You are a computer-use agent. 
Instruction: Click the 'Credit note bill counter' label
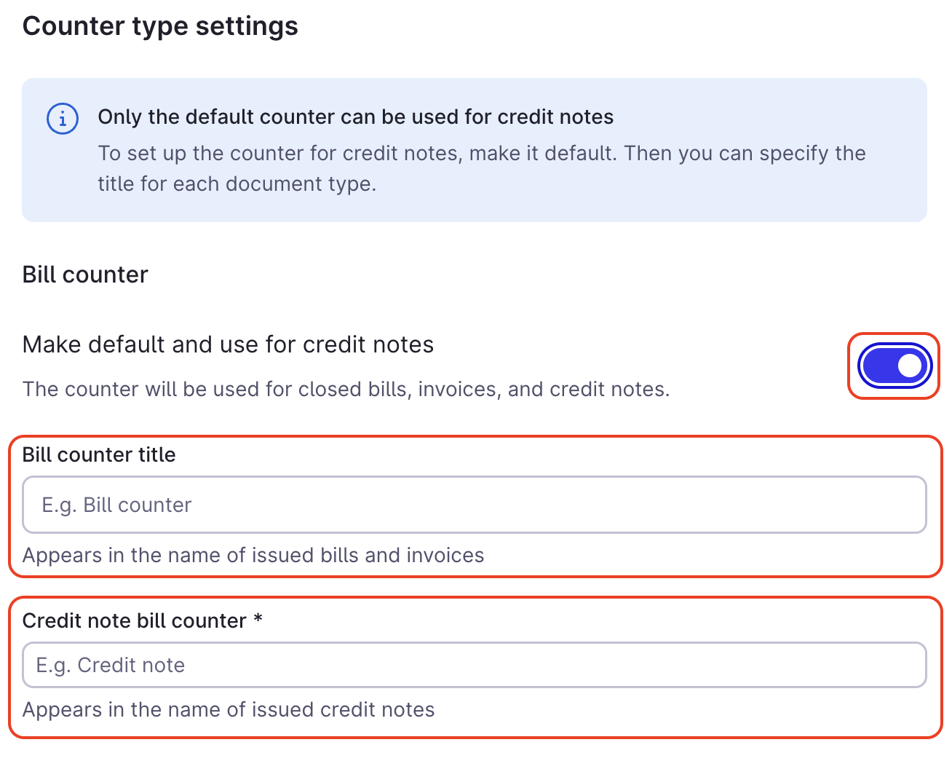133,620
